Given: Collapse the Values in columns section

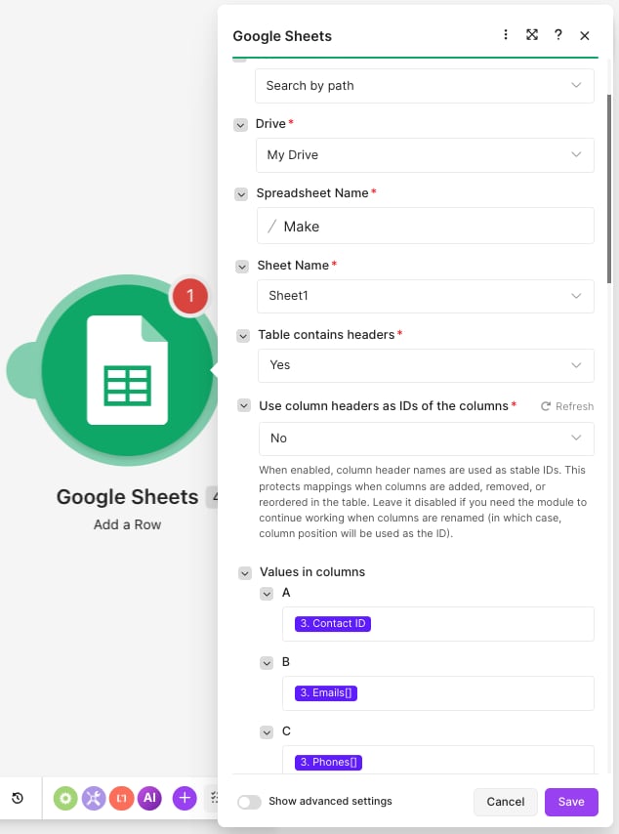Looking at the screenshot, I should (x=245, y=573).
